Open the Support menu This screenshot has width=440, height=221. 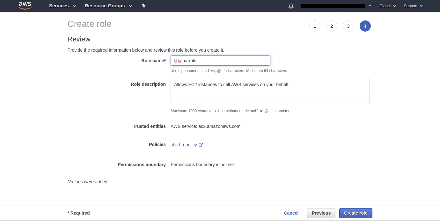[413, 6]
